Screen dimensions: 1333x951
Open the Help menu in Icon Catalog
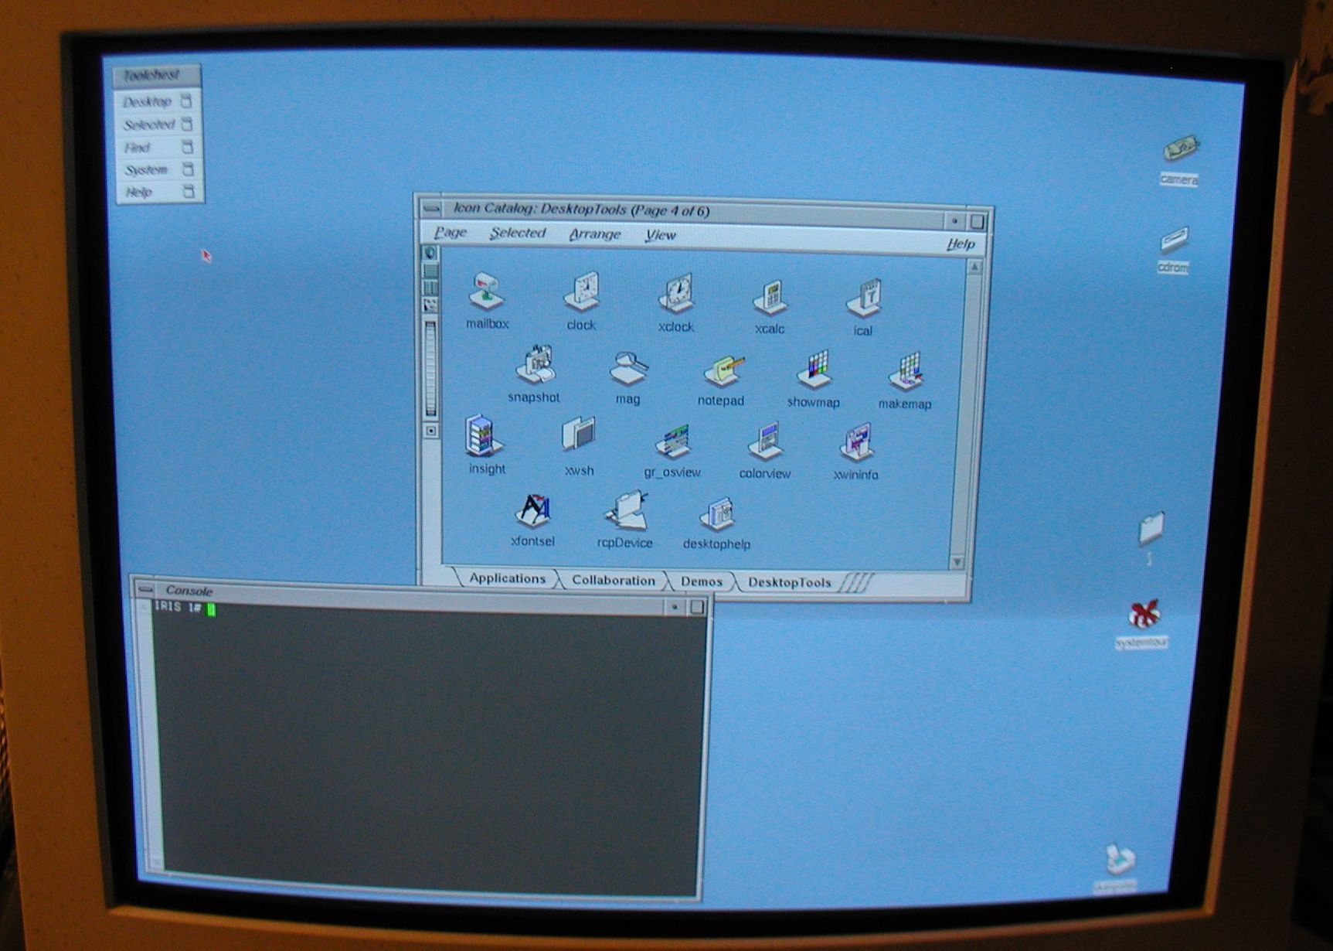coord(961,244)
